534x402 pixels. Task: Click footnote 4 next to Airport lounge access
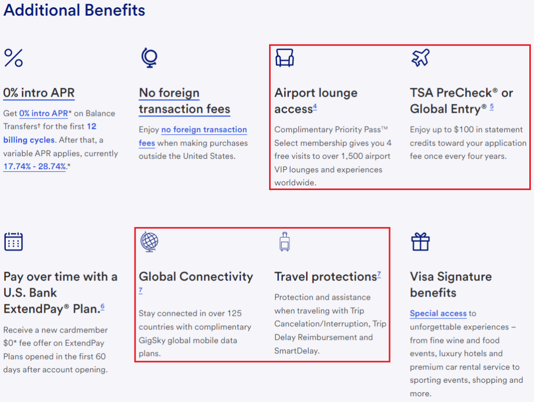(315, 106)
